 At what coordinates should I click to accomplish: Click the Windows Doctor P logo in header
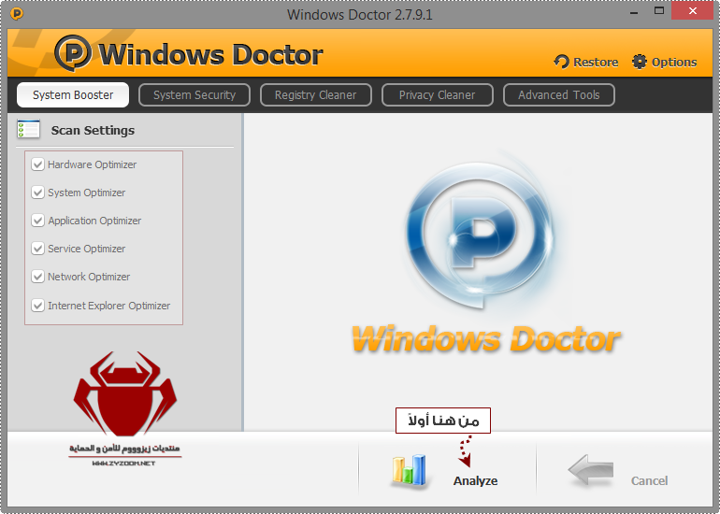point(73,53)
